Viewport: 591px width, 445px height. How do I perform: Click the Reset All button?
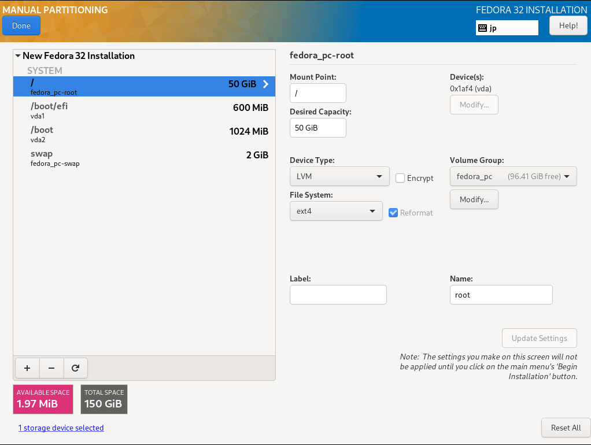click(566, 428)
